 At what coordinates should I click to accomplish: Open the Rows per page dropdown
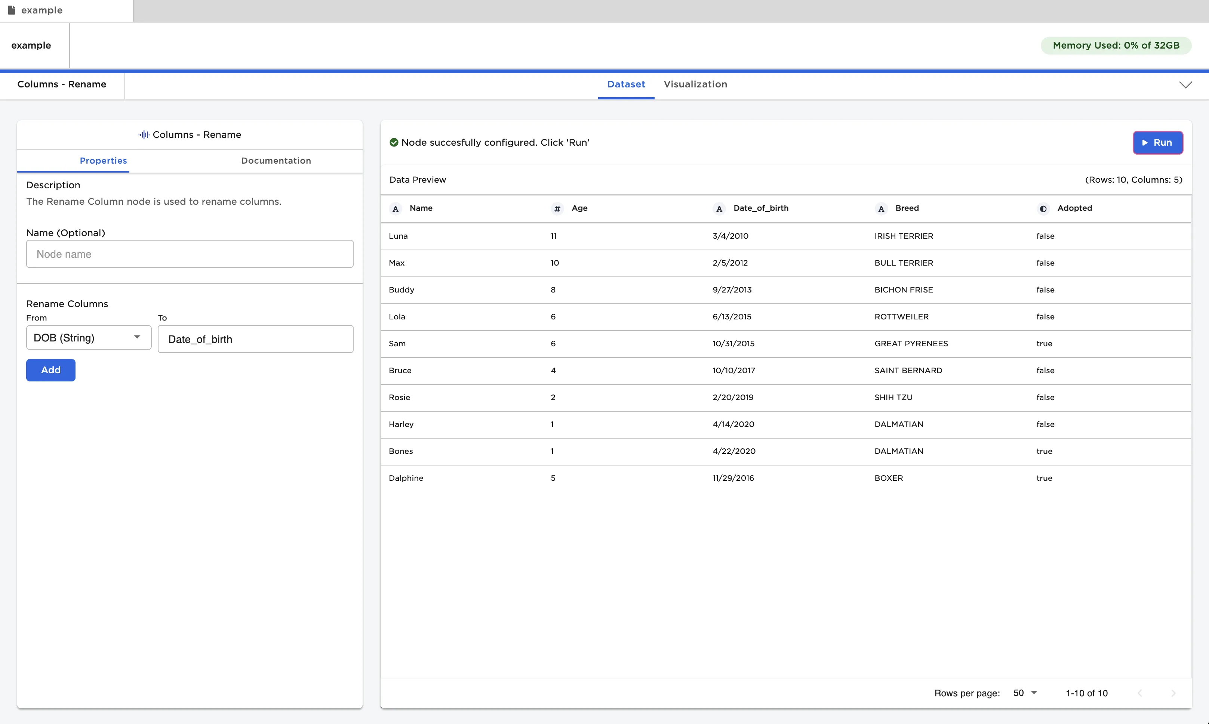click(1025, 693)
